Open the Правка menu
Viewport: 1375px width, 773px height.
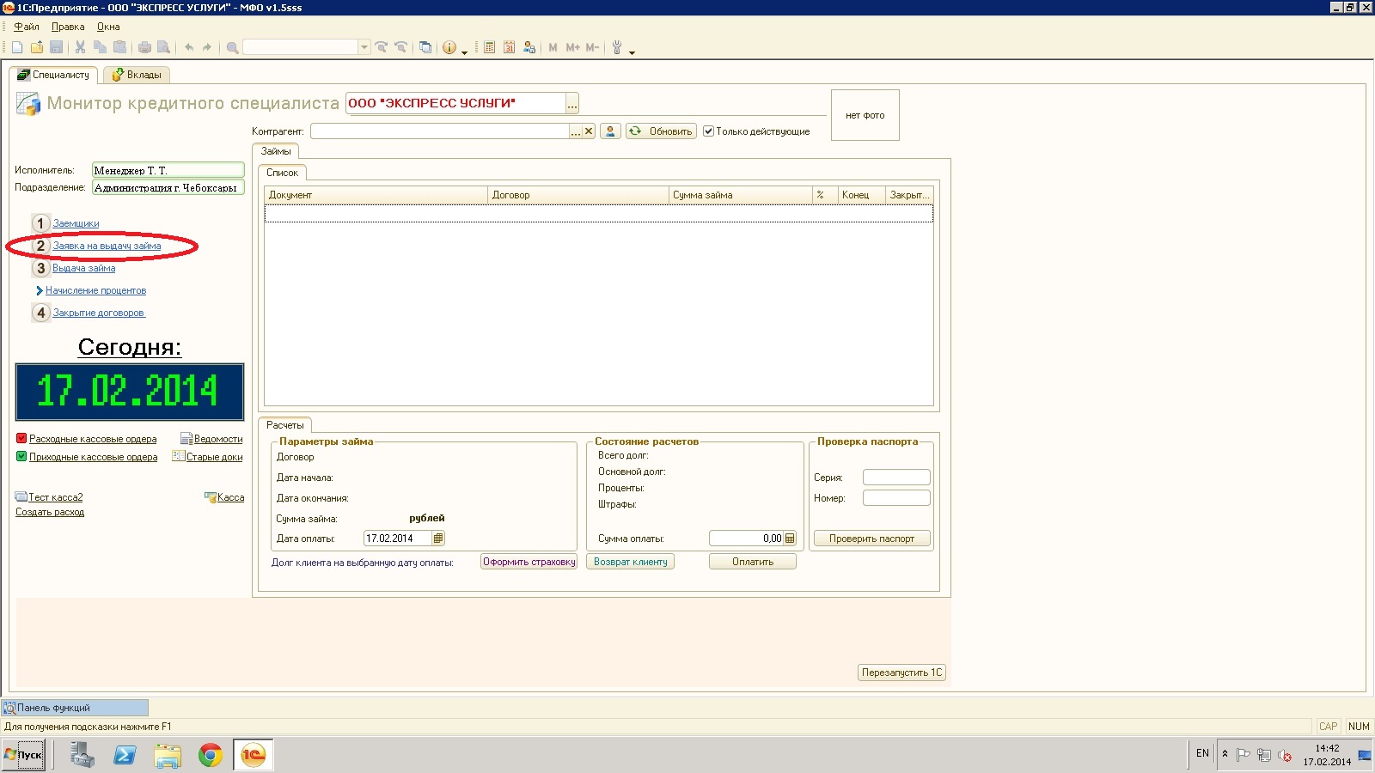click(x=68, y=27)
